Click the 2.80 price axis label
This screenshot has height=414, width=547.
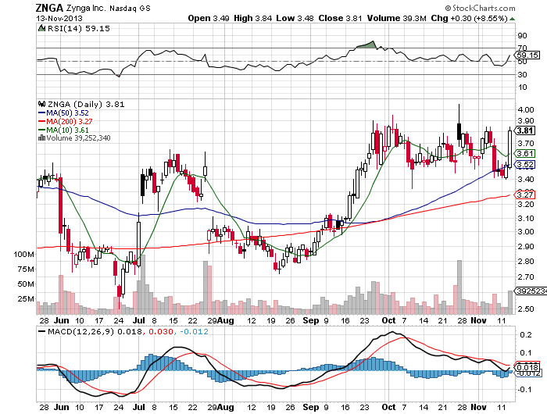[x=526, y=262]
